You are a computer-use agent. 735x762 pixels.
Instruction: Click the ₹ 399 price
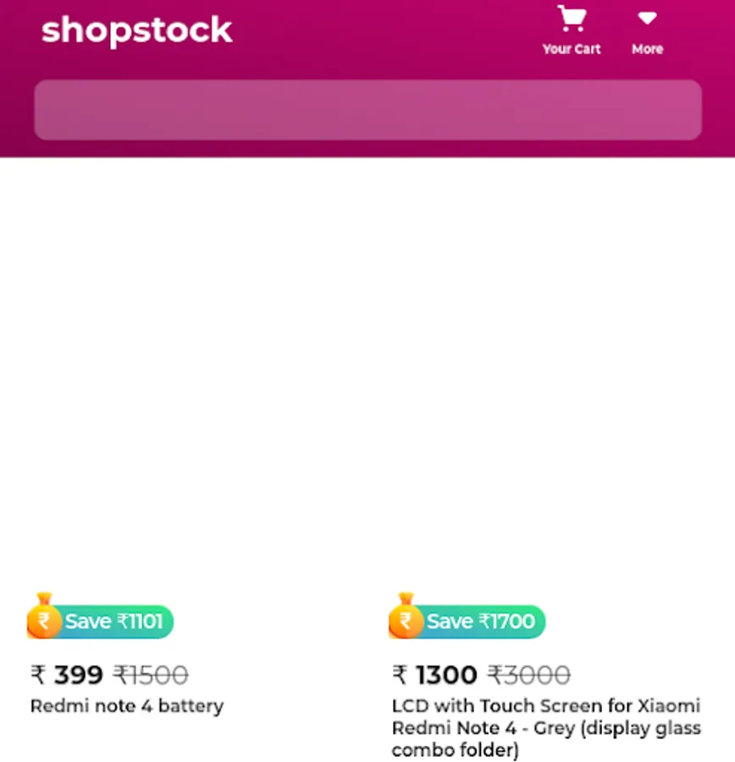coord(68,675)
